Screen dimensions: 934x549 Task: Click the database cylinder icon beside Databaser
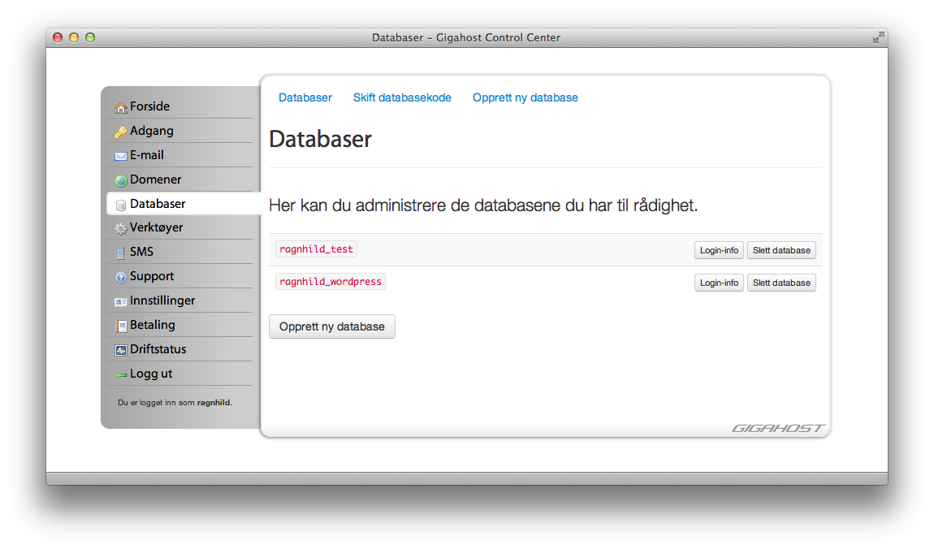pos(121,205)
